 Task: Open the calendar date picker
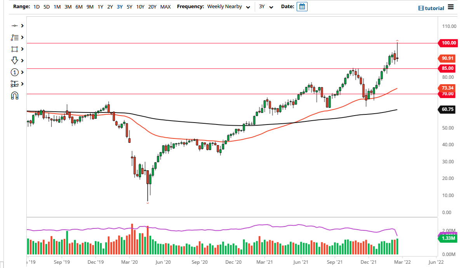pos(302,7)
